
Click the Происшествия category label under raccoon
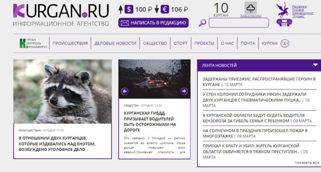[x=30, y=130]
